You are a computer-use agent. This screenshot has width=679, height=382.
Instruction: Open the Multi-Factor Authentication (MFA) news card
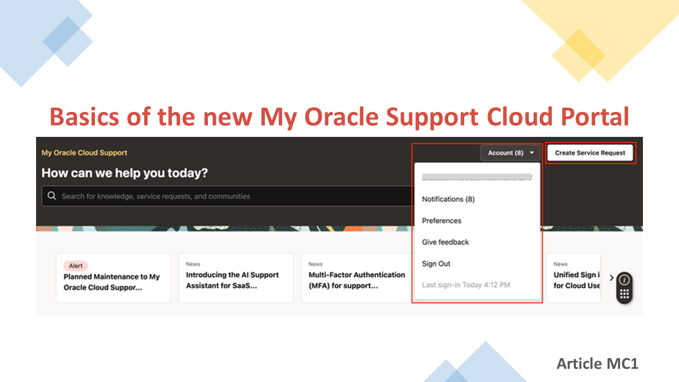pos(355,277)
